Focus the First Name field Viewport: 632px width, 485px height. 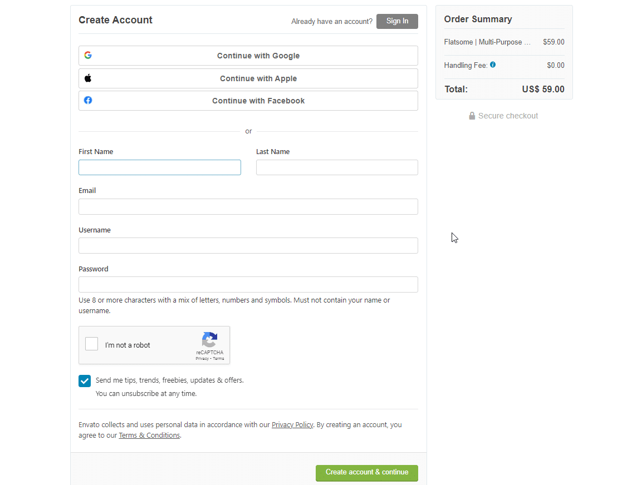pyautogui.click(x=160, y=167)
